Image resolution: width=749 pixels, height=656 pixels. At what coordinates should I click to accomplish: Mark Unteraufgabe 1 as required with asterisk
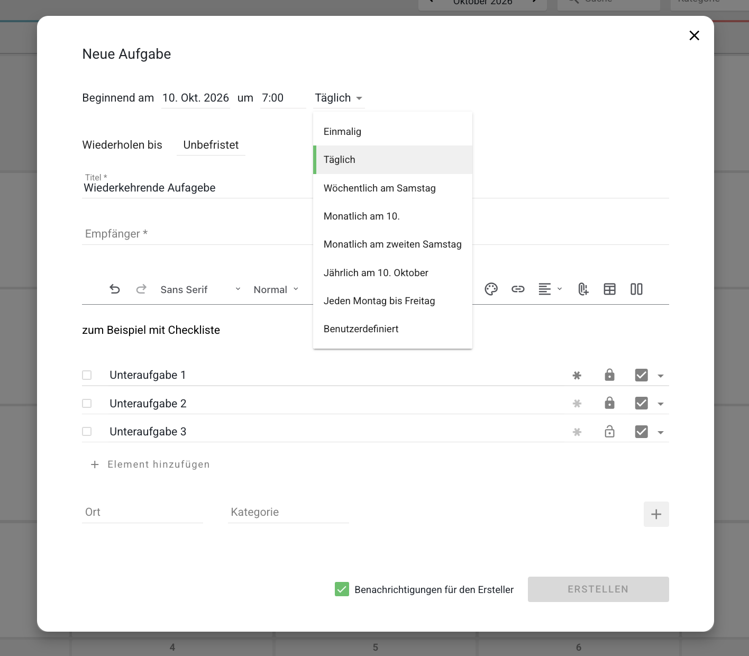pyautogui.click(x=577, y=376)
